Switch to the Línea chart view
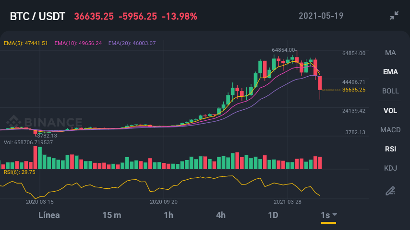Image resolution: width=410 pixels, height=230 pixels. tap(49, 215)
